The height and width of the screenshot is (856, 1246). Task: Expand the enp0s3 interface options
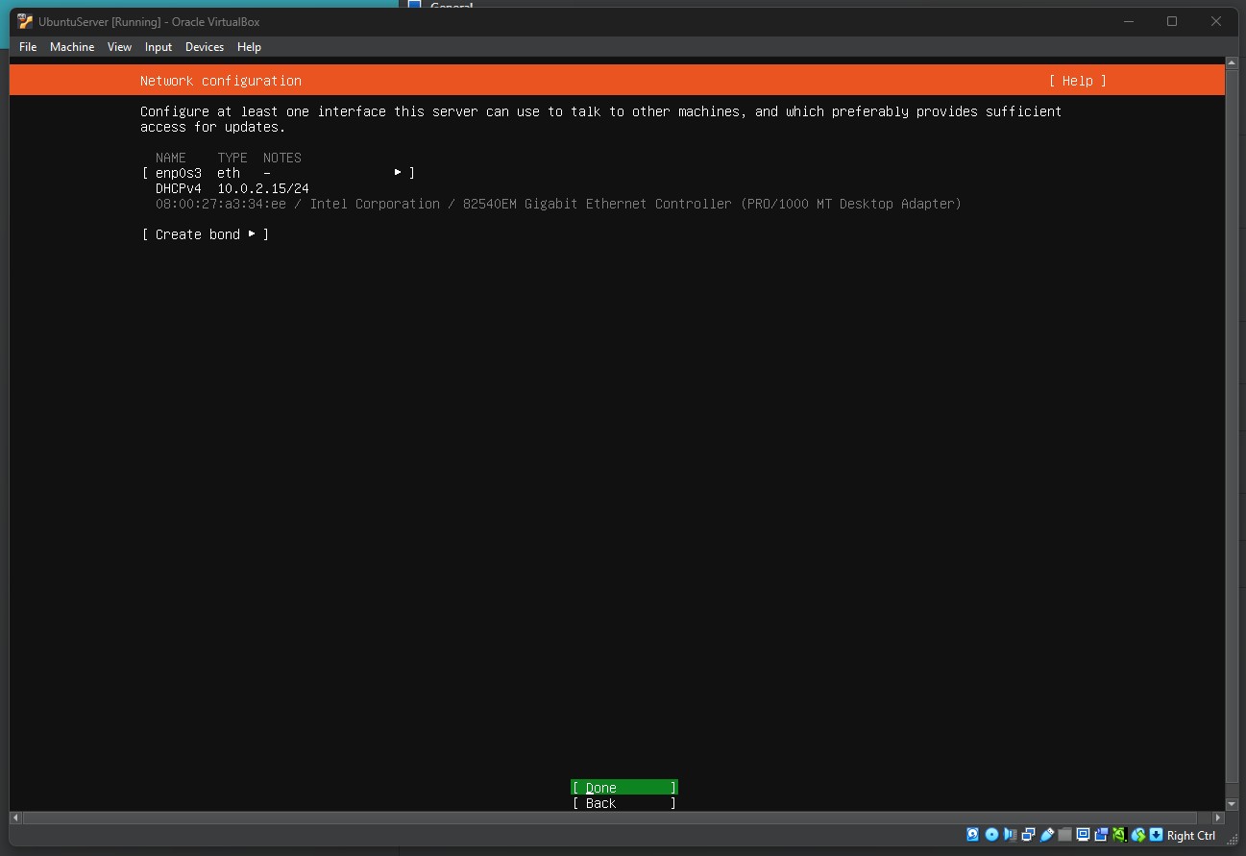[398, 172]
